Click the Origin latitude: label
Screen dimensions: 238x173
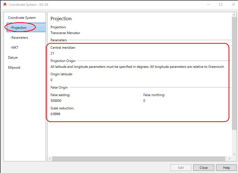pyautogui.click(x=61, y=74)
